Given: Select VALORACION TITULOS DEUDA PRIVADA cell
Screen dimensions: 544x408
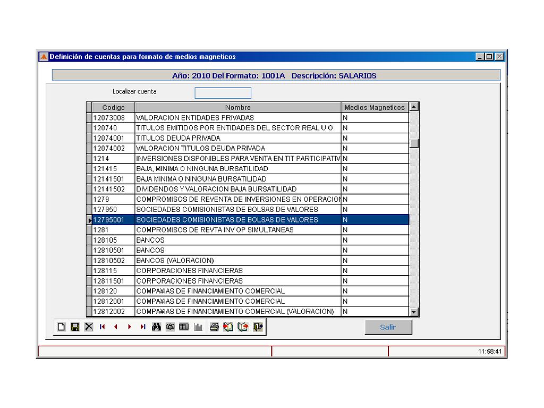Looking at the screenshot, I should click(x=238, y=148).
